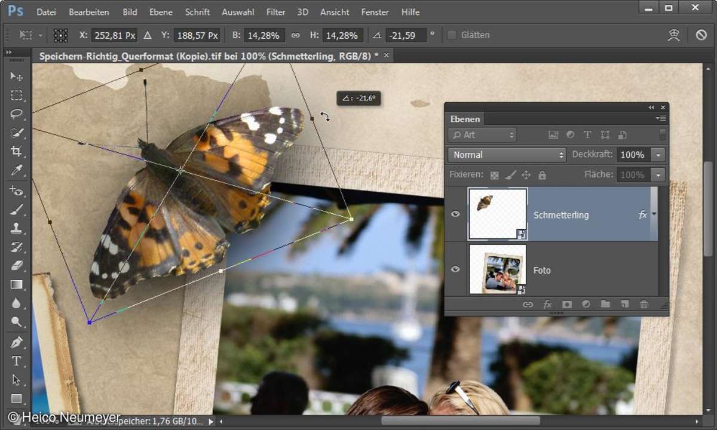Viewport: 717px width, 430px height.
Task: Select the Clone Stamp tool
Action: click(x=16, y=228)
